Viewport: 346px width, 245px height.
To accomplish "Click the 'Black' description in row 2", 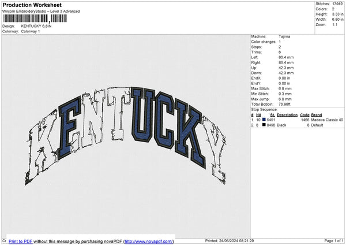I will (x=281, y=125).
